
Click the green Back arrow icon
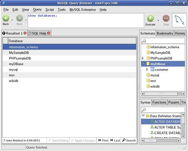coord(6,18)
